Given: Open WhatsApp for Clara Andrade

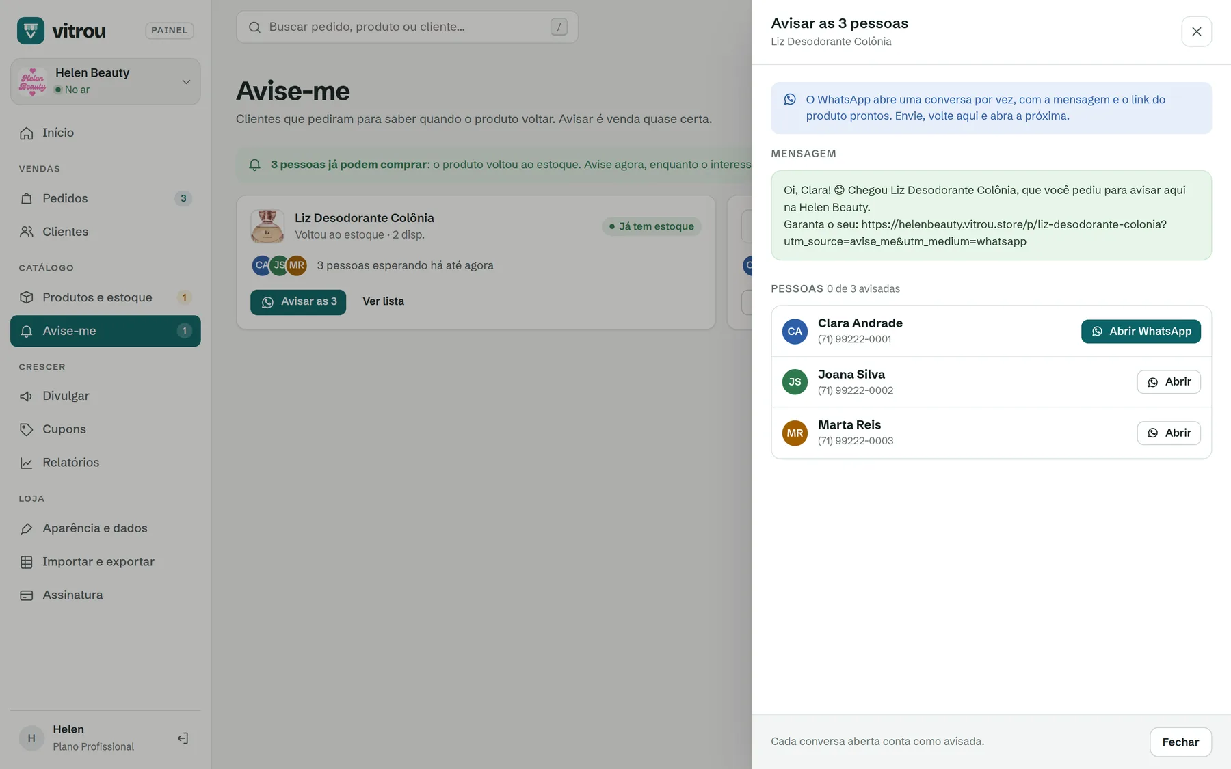Looking at the screenshot, I should point(1141,332).
